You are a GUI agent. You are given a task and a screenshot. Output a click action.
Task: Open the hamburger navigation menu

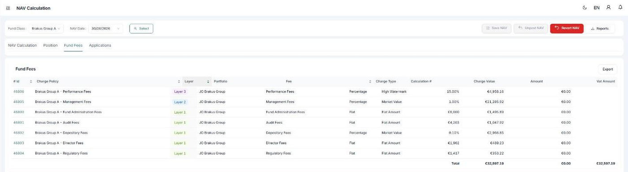[8, 8]
